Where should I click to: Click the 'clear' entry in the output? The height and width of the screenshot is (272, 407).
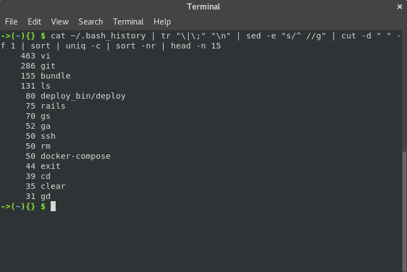53,186
